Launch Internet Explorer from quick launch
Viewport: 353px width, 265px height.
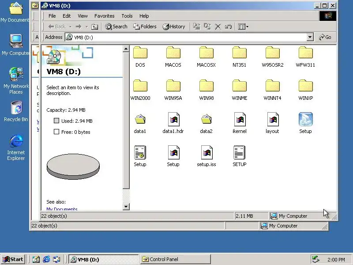click(x=46, y=259)
